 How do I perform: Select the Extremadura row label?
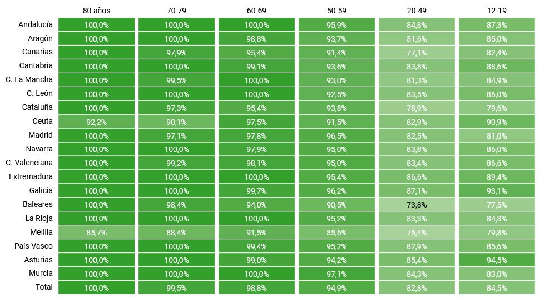pyautogui.click(x=31, y=176)
